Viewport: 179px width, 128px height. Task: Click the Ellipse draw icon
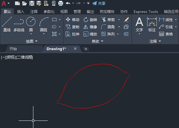pyautogui.click(x=54, y=27)
